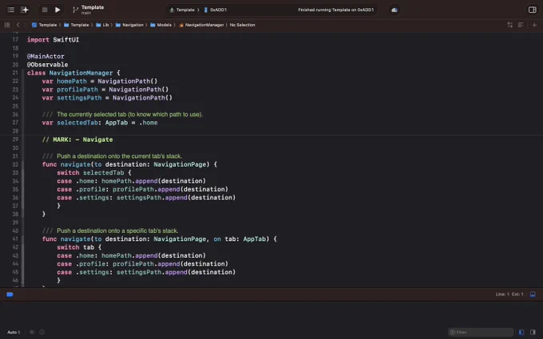Choose the 0xADD1 run destination
Viewport: 543px width, 339px height.
pyautogui.click(x=216, y=10)
